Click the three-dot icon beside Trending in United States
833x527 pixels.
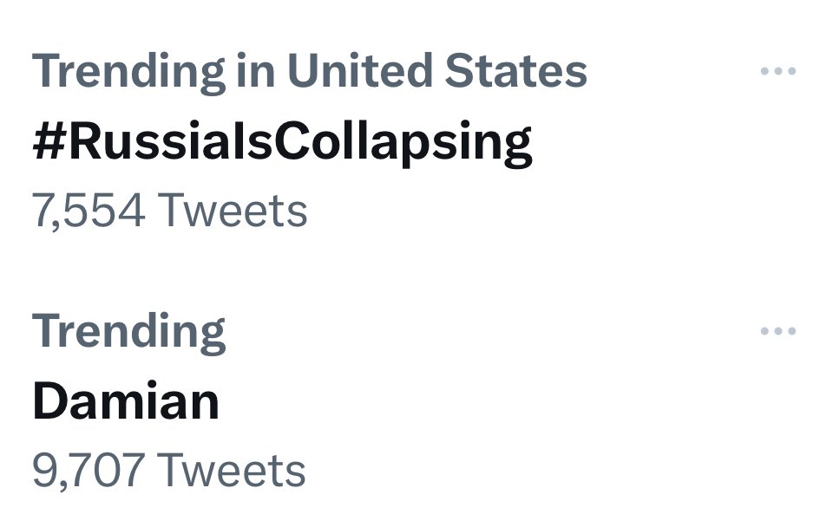(x=777, y=70)
